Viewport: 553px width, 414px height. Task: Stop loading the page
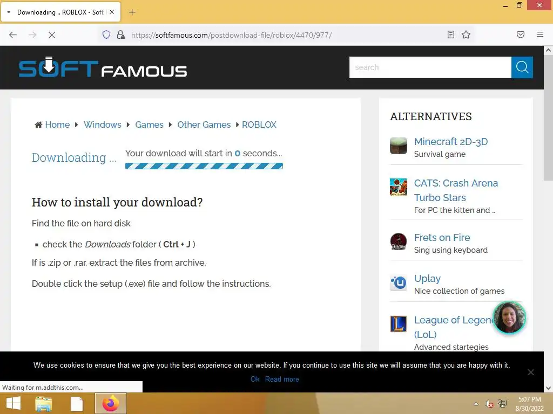coord(52,35)
